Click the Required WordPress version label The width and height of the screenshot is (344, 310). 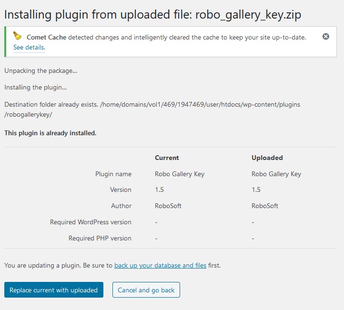click(x=91, y=222)
